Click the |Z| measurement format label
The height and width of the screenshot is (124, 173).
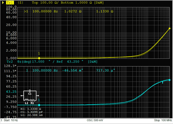tap(20, 3)
